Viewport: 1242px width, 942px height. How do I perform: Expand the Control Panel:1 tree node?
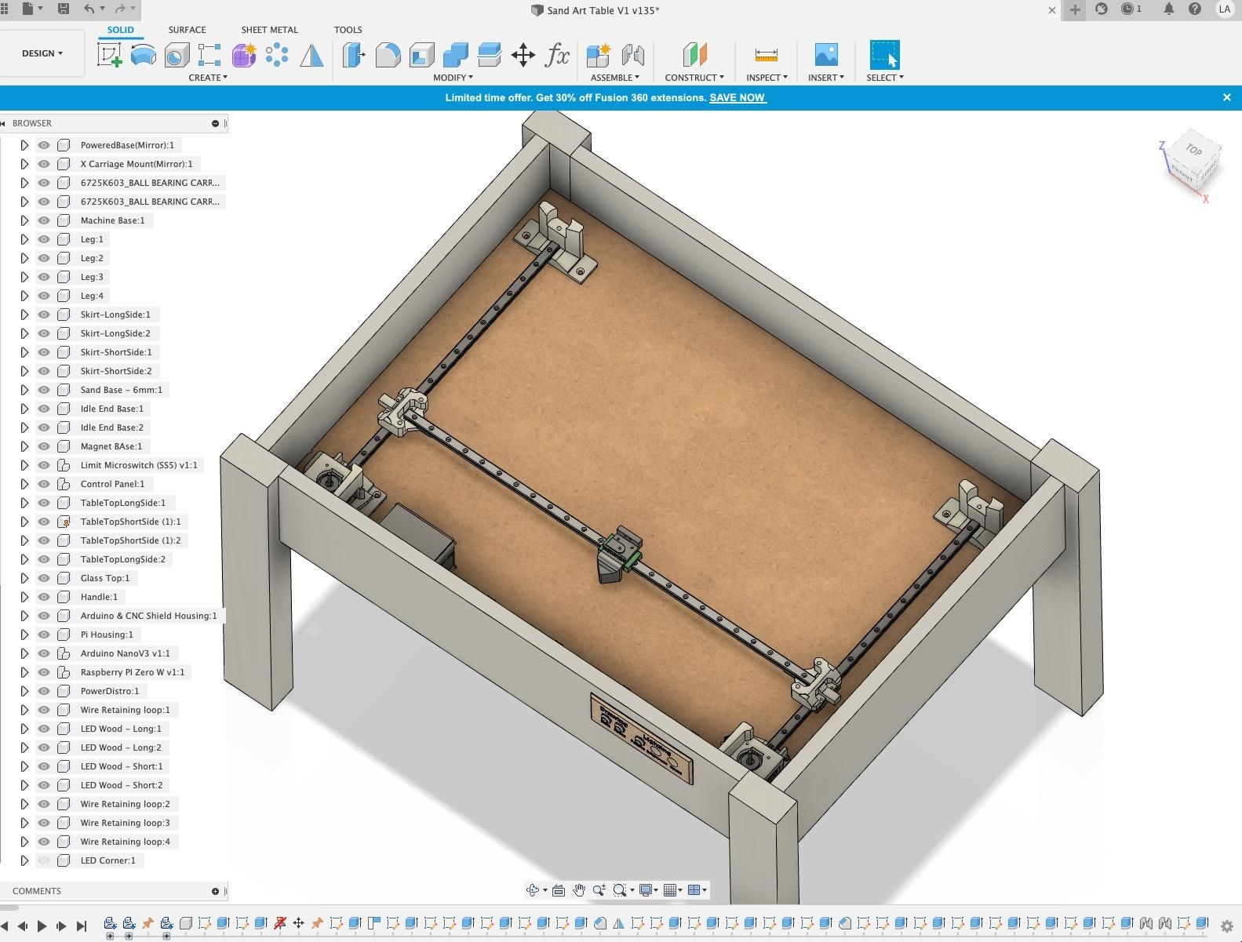(24, 484)
